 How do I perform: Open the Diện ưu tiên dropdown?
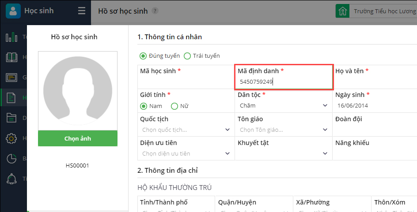coord(186,153)
